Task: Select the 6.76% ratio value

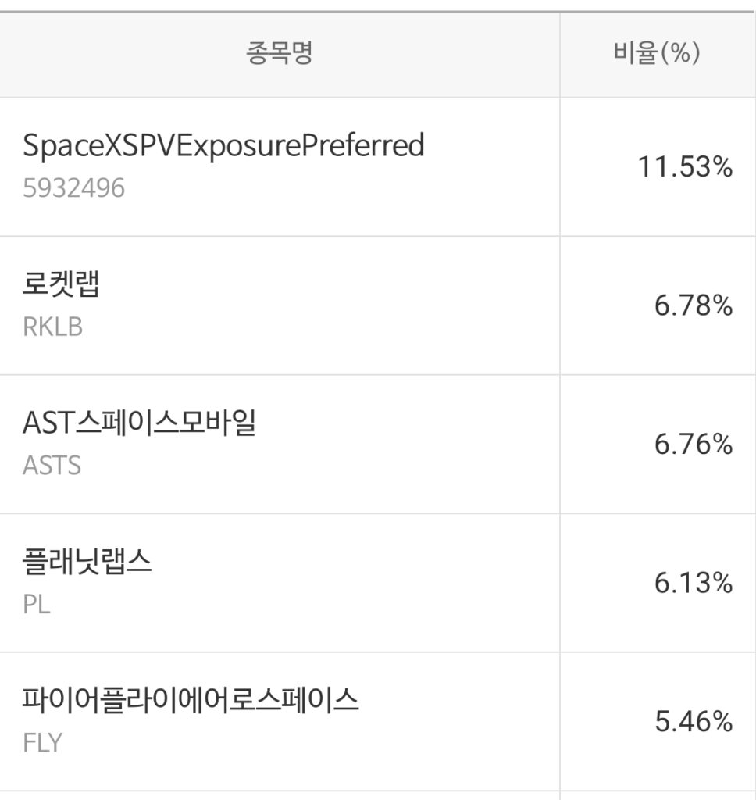Action: point(693,445)
